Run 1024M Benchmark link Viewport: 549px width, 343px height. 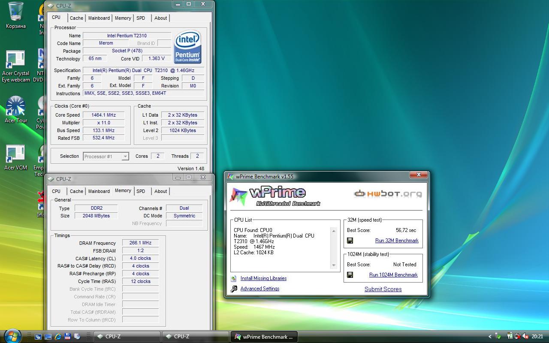tap(393, 275)
